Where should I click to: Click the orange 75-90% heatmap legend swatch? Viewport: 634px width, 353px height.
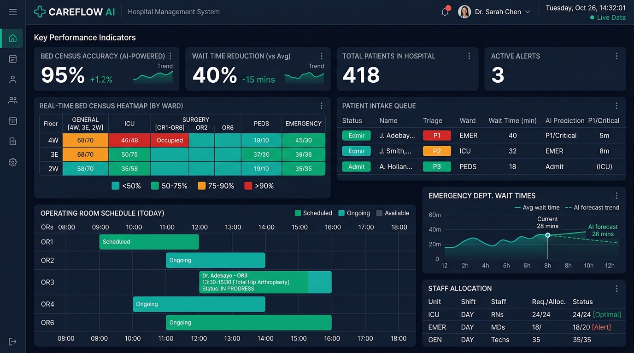coord(201,186)
